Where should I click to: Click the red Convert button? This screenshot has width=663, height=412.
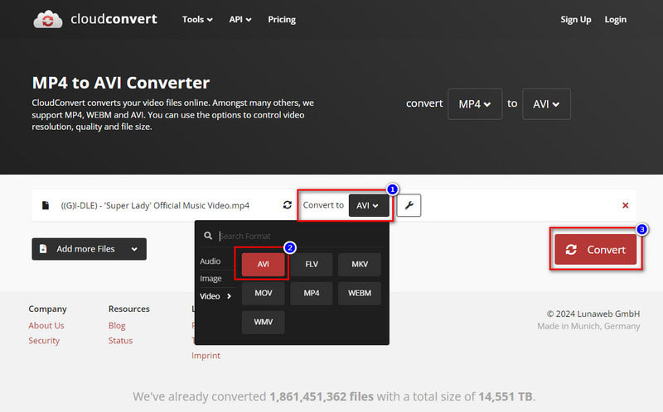pos(595,250)
